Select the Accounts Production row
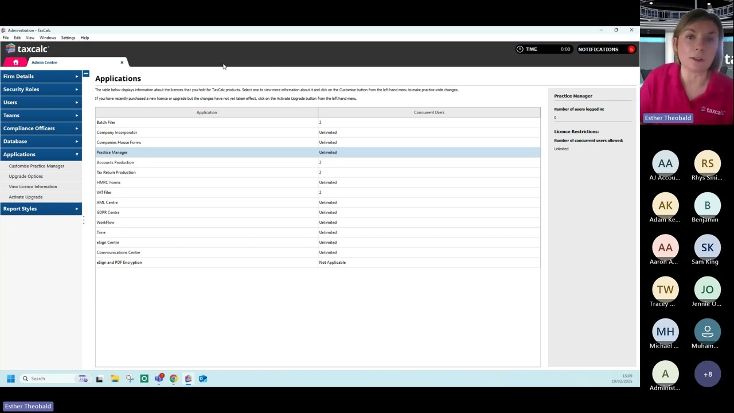 point(318,162)
